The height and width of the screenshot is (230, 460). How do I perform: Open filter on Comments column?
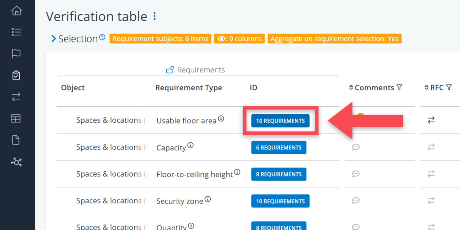coord(399,88)
